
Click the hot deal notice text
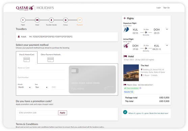(x=149, y=113)
